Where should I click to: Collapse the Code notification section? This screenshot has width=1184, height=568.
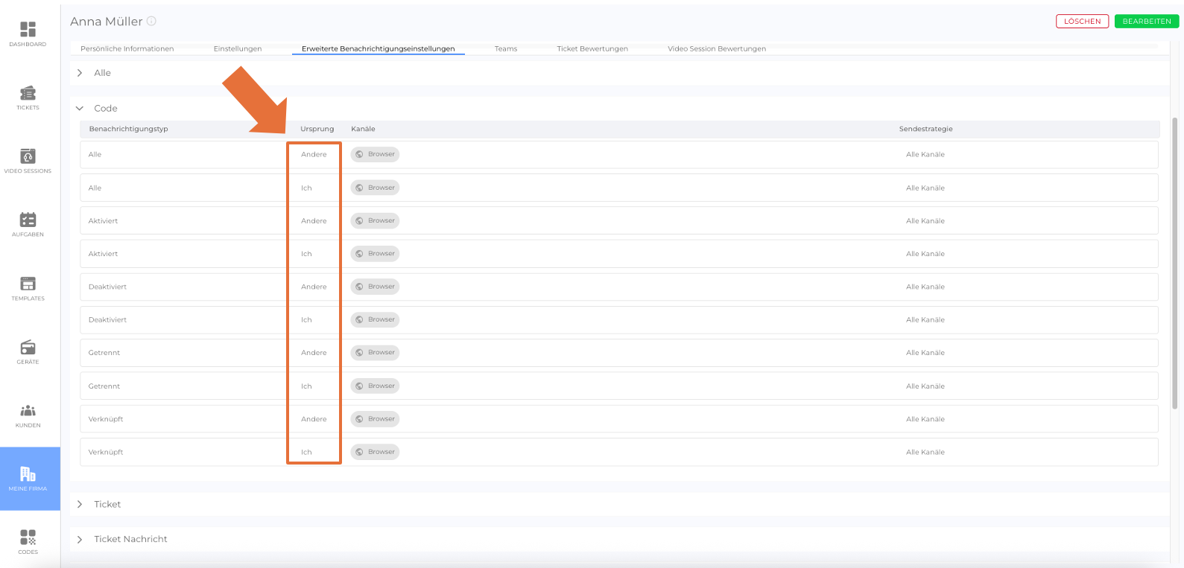80,109
